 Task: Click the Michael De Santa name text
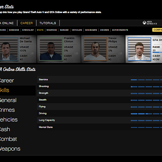(26, 40)
